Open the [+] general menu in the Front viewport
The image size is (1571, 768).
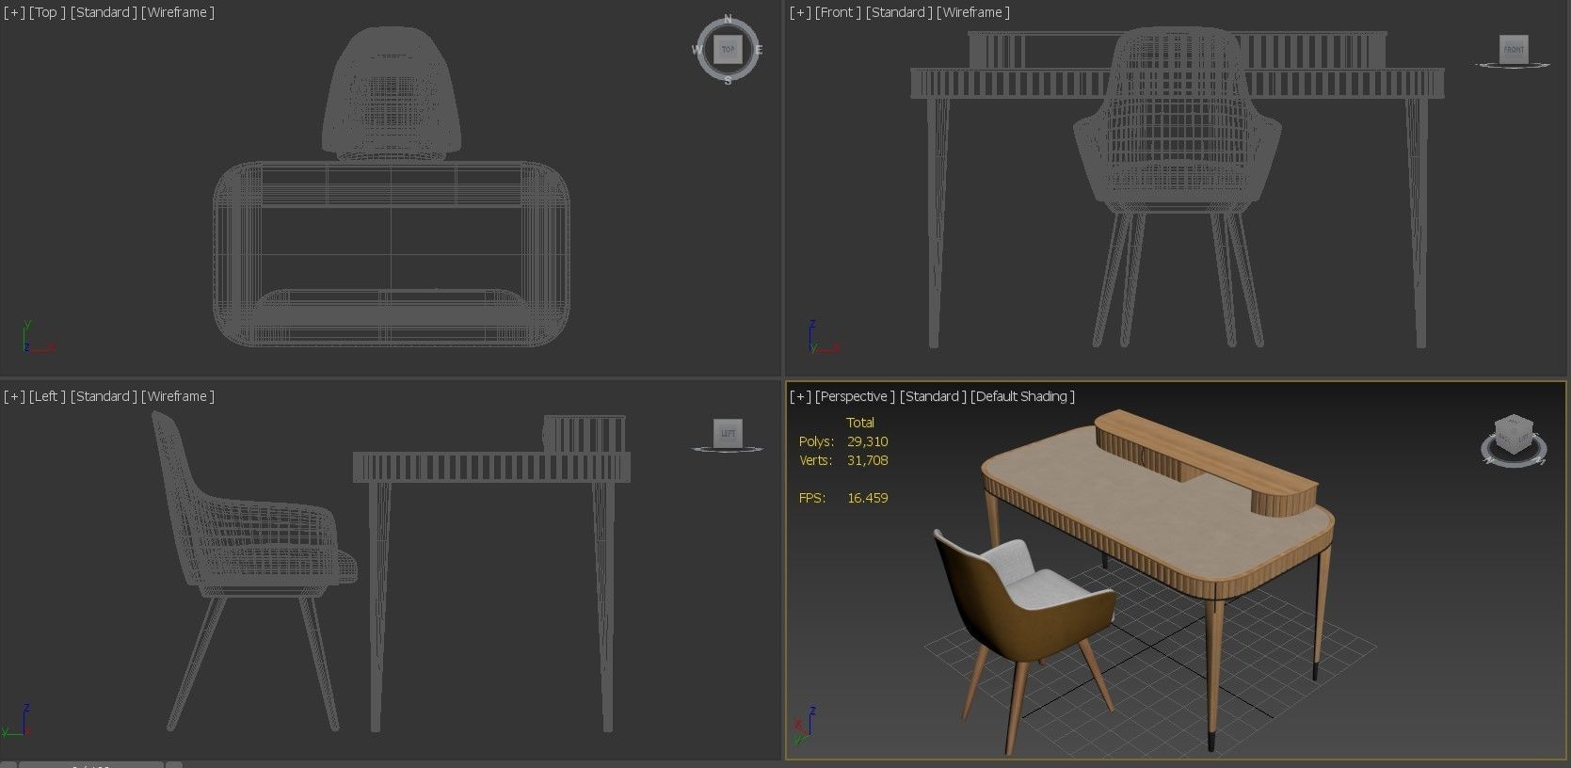(800, 12)
